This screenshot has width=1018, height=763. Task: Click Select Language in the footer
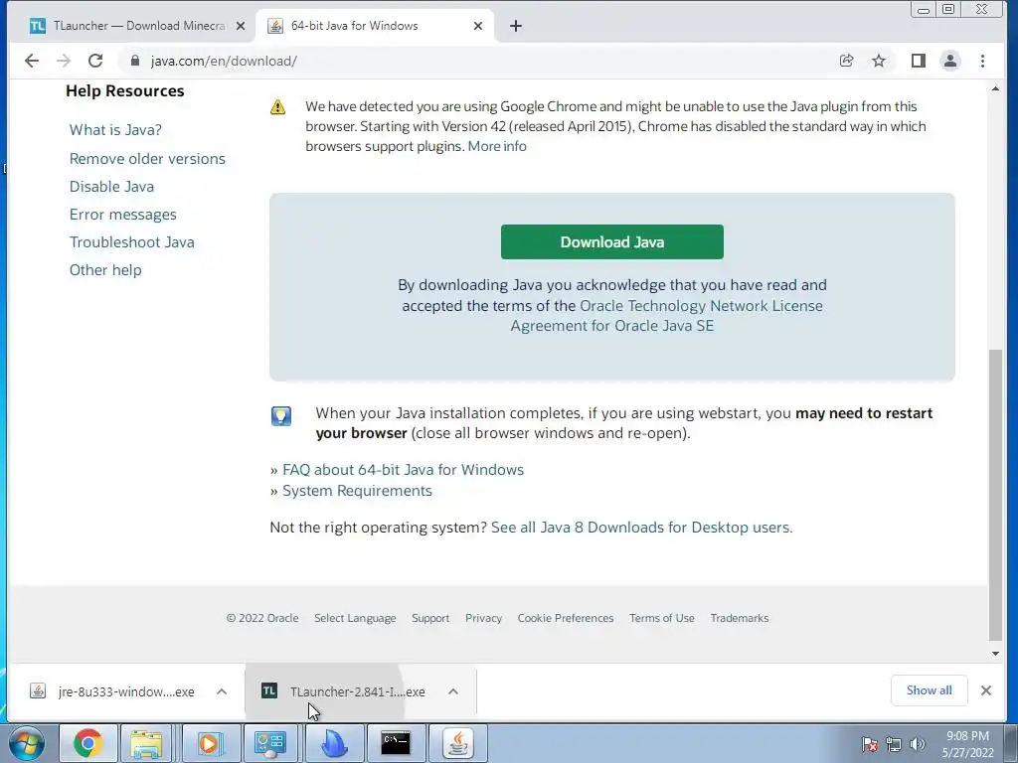point(355,618)
